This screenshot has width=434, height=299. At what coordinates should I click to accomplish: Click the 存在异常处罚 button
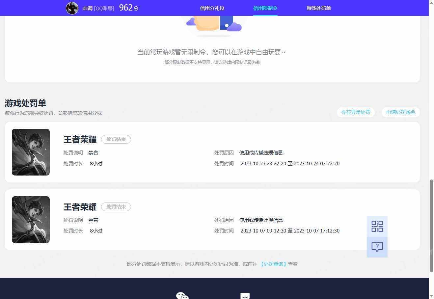tap(356, 112)
